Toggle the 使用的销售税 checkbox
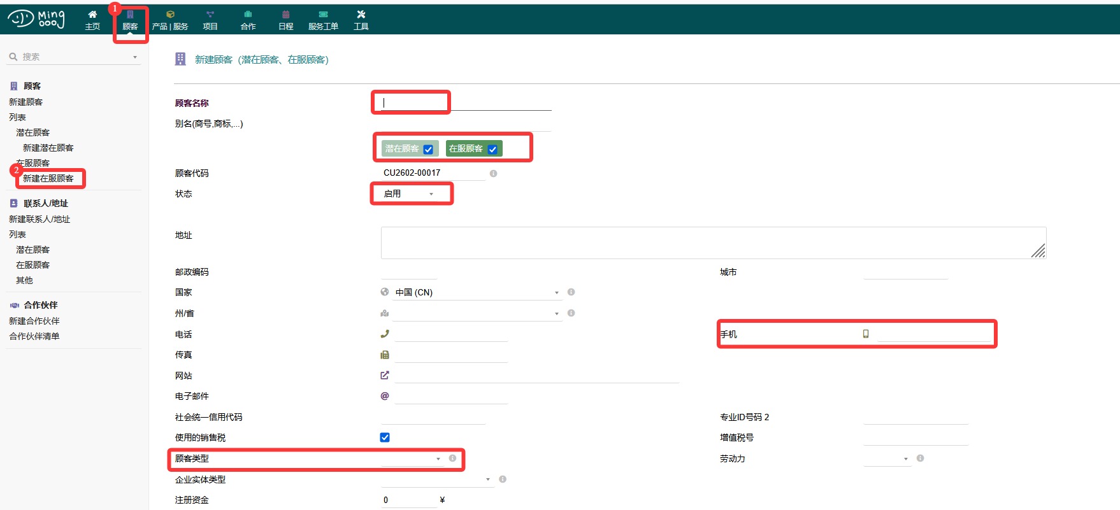Image resolution: width=1120 pixels, height=510 pixels. pyautogui.click(x=385, y=437)
